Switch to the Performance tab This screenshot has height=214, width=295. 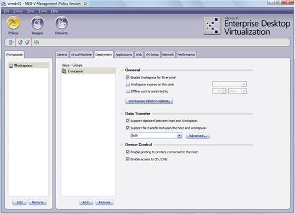point(186,55)
